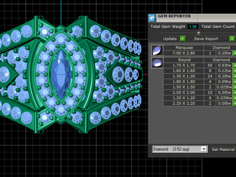The height and width of the screenshot is (177, 236).
Task: Click the count 50 cell
Action: click(210, 65)
